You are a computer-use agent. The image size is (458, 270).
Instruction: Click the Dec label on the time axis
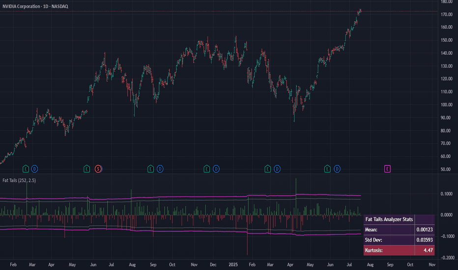[x=213, y=265]
